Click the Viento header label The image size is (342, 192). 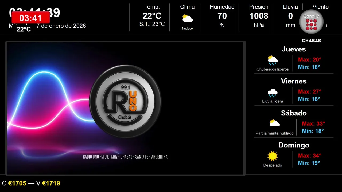coord(320,7)
